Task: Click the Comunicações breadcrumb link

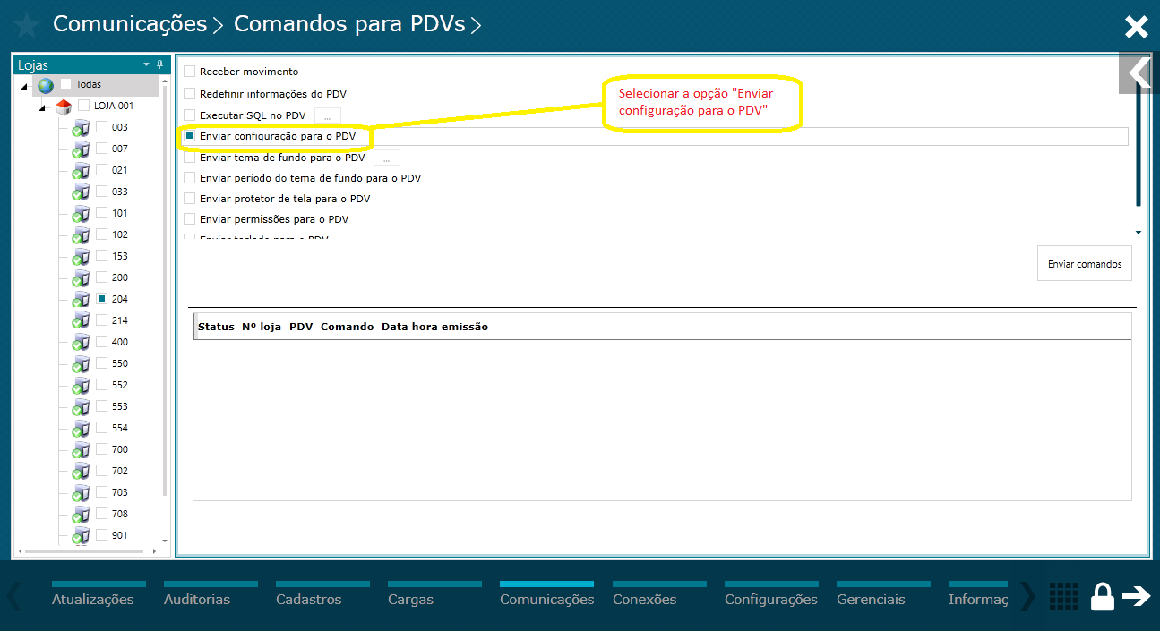Action: coord(130,24)
